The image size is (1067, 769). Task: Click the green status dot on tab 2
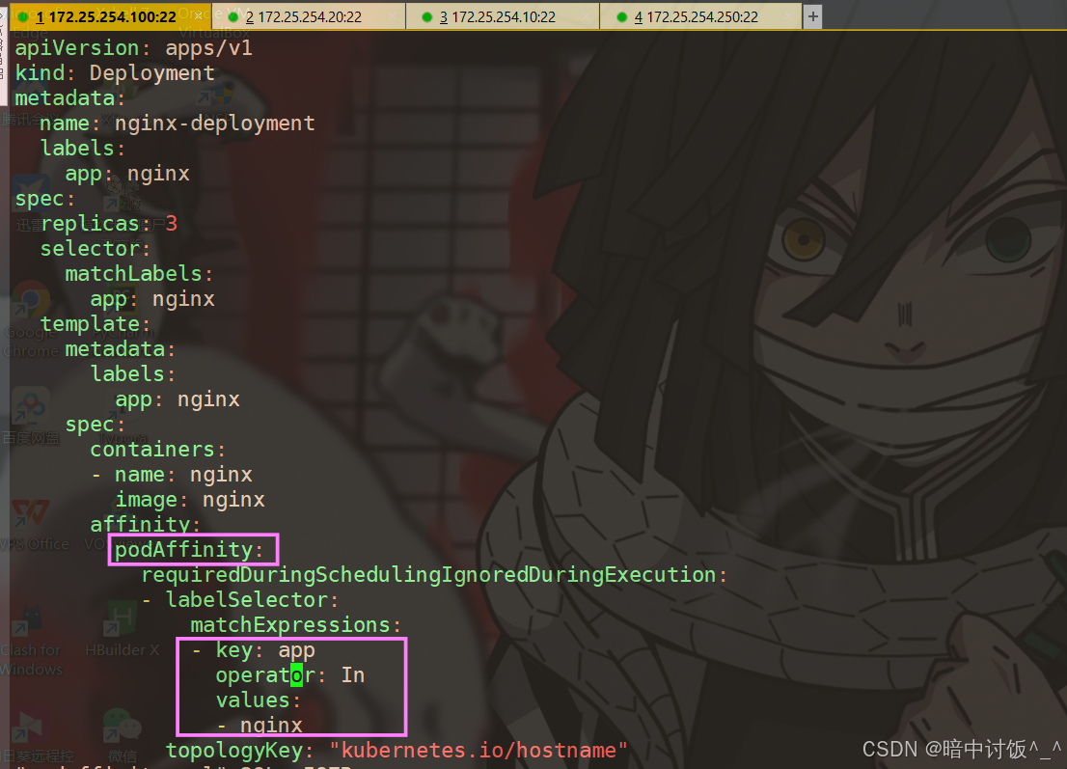tap(233, 17)
